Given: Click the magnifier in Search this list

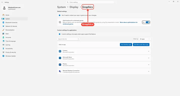Looking at the screenshot, I should (78, 39).
